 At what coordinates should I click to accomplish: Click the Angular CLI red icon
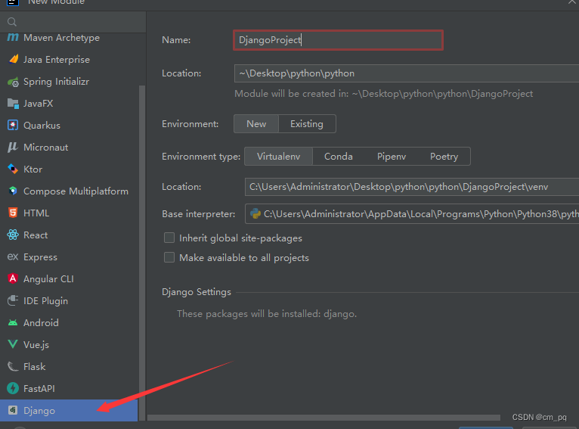[13, 278]
